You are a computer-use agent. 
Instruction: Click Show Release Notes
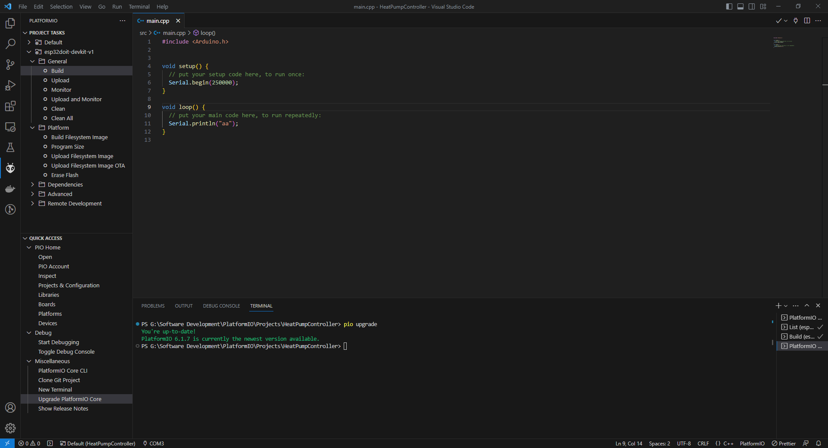[63, 408]
